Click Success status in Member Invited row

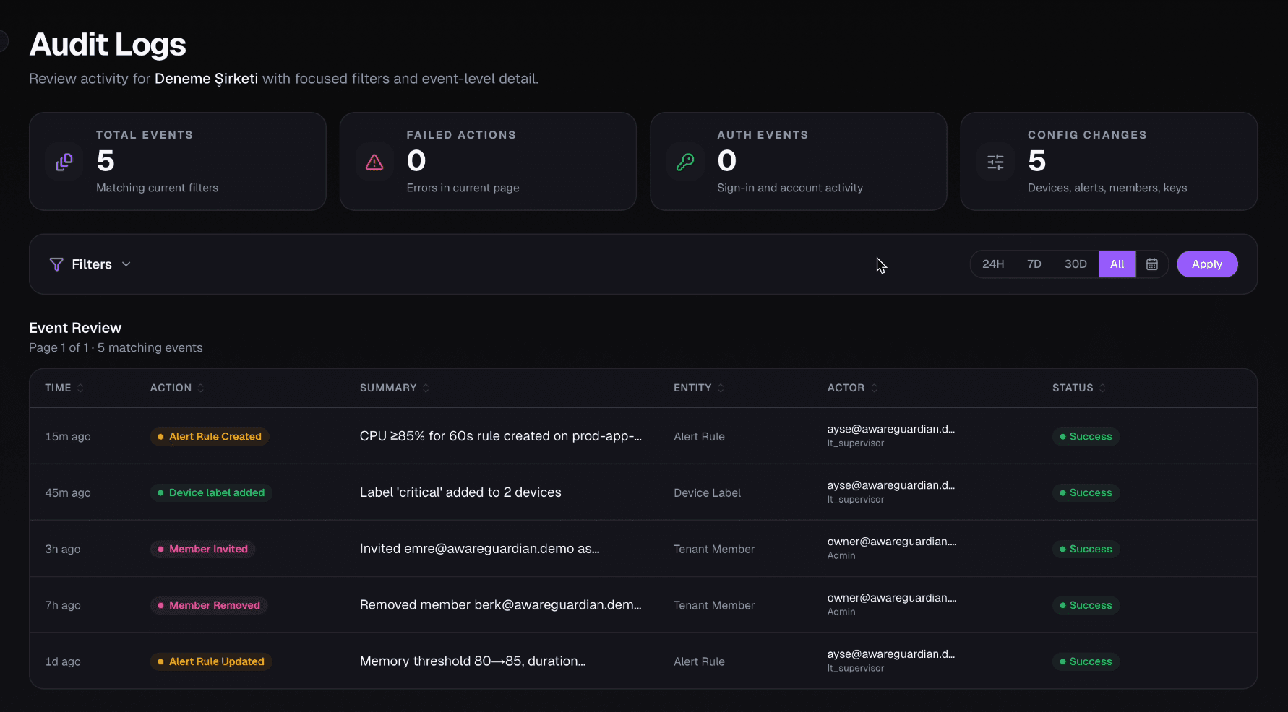tap(1086, 549)
